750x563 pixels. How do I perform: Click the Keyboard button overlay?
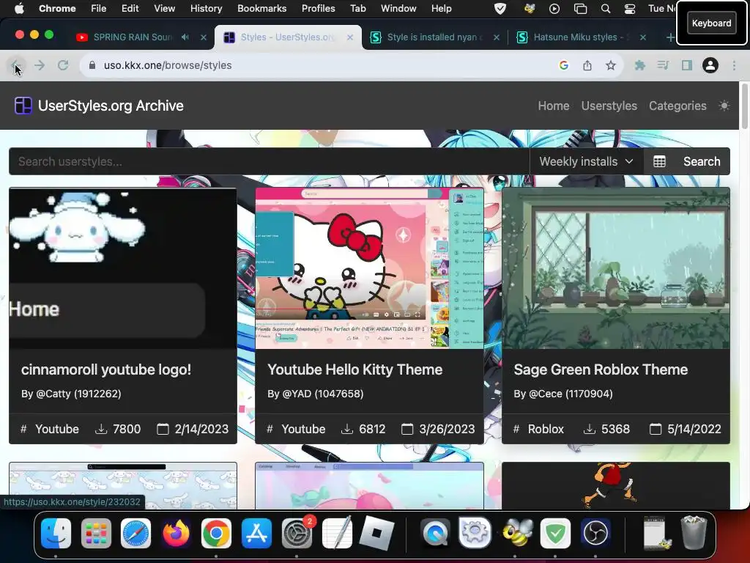click(711, 23)
